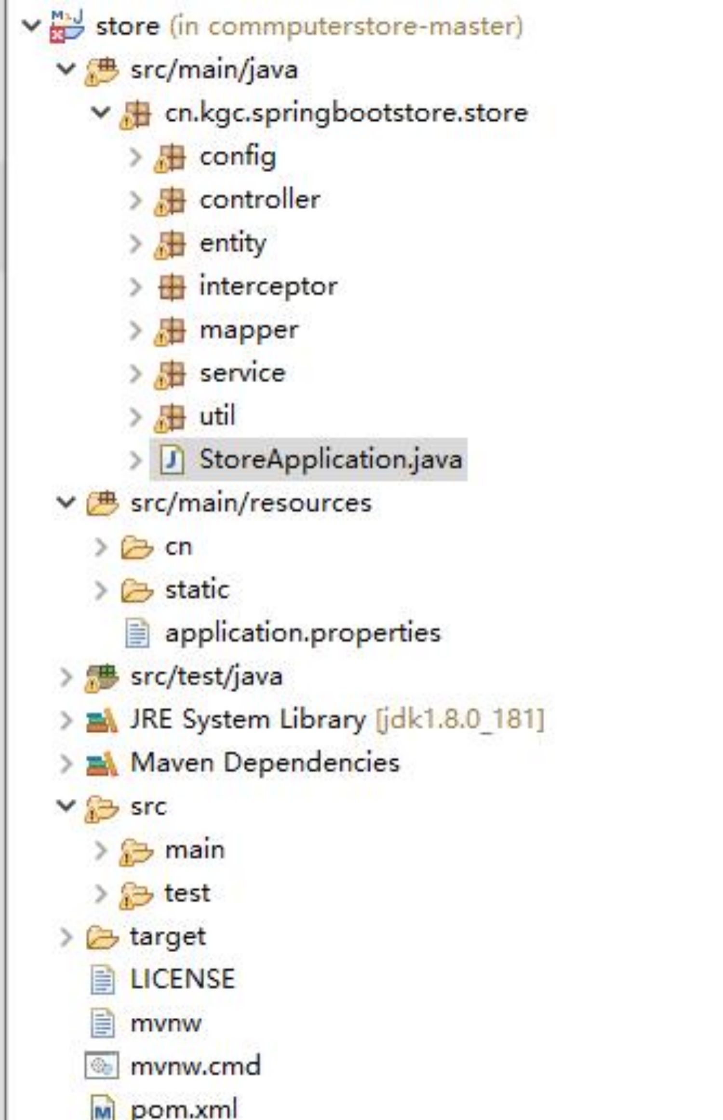Expand the service package
The width and height of the screenshot is (723, 1120).
(136, 374)
